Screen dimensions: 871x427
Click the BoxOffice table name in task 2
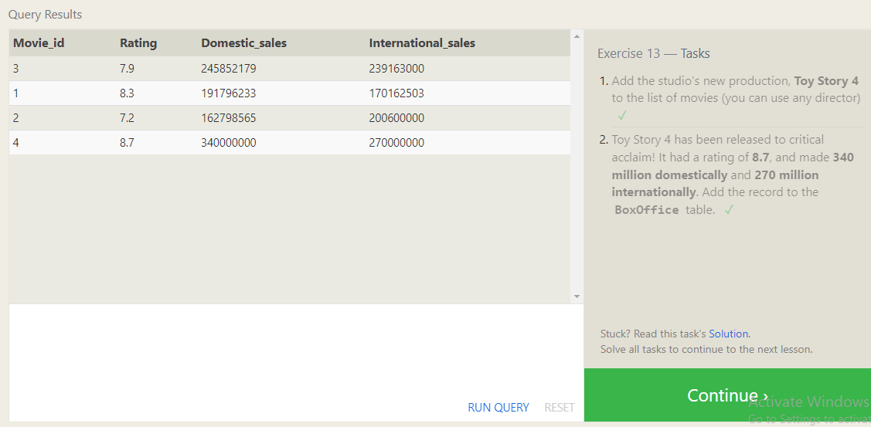[647, 210]
